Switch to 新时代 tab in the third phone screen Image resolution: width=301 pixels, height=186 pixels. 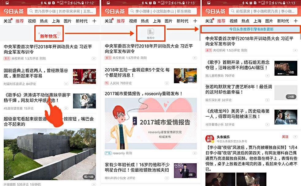tap(283, 21)
